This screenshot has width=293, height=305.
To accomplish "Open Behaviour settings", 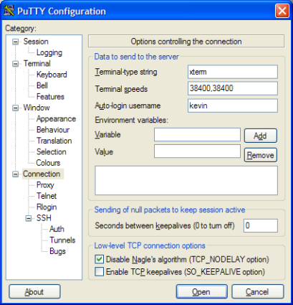I will coord(53,130).
